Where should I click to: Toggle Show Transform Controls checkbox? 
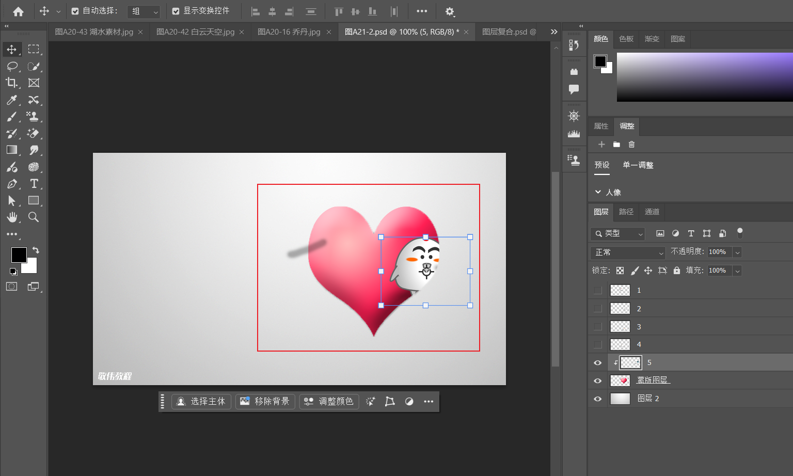(x=176, y=11)
